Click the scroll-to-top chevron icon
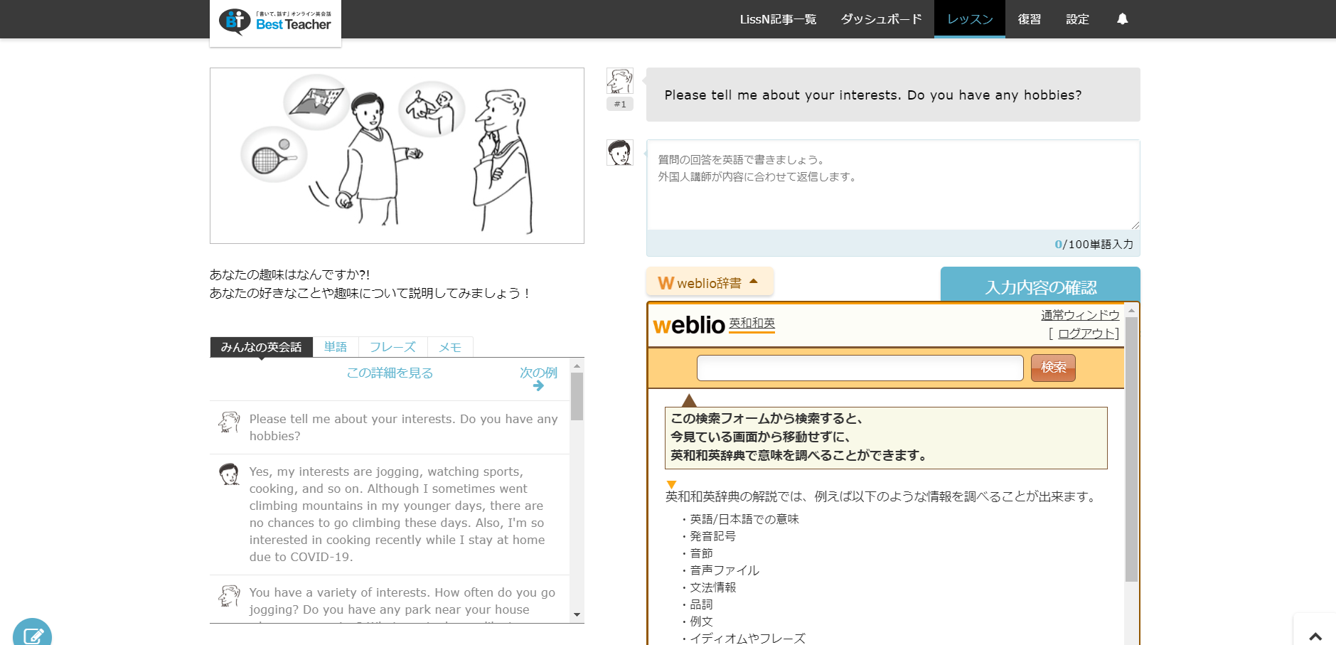The image size is (1336, 645). coord(1315,636)
